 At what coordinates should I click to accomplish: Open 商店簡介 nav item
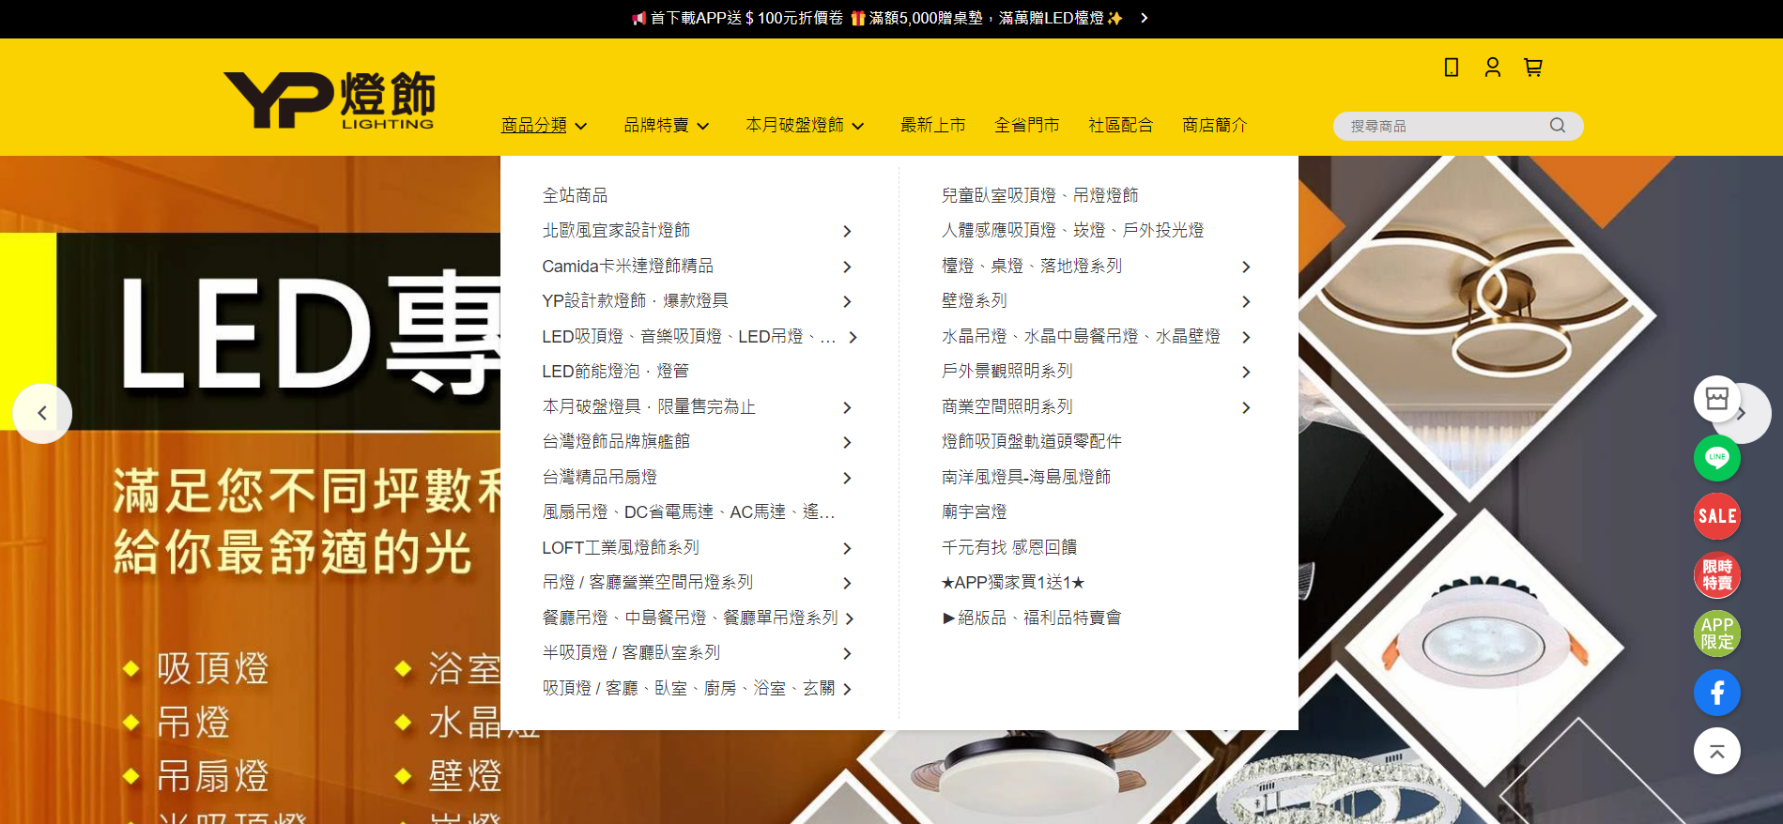click(x=1215, y=125)
